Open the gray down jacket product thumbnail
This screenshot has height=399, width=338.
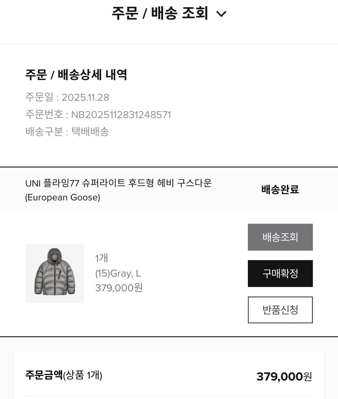54,273
